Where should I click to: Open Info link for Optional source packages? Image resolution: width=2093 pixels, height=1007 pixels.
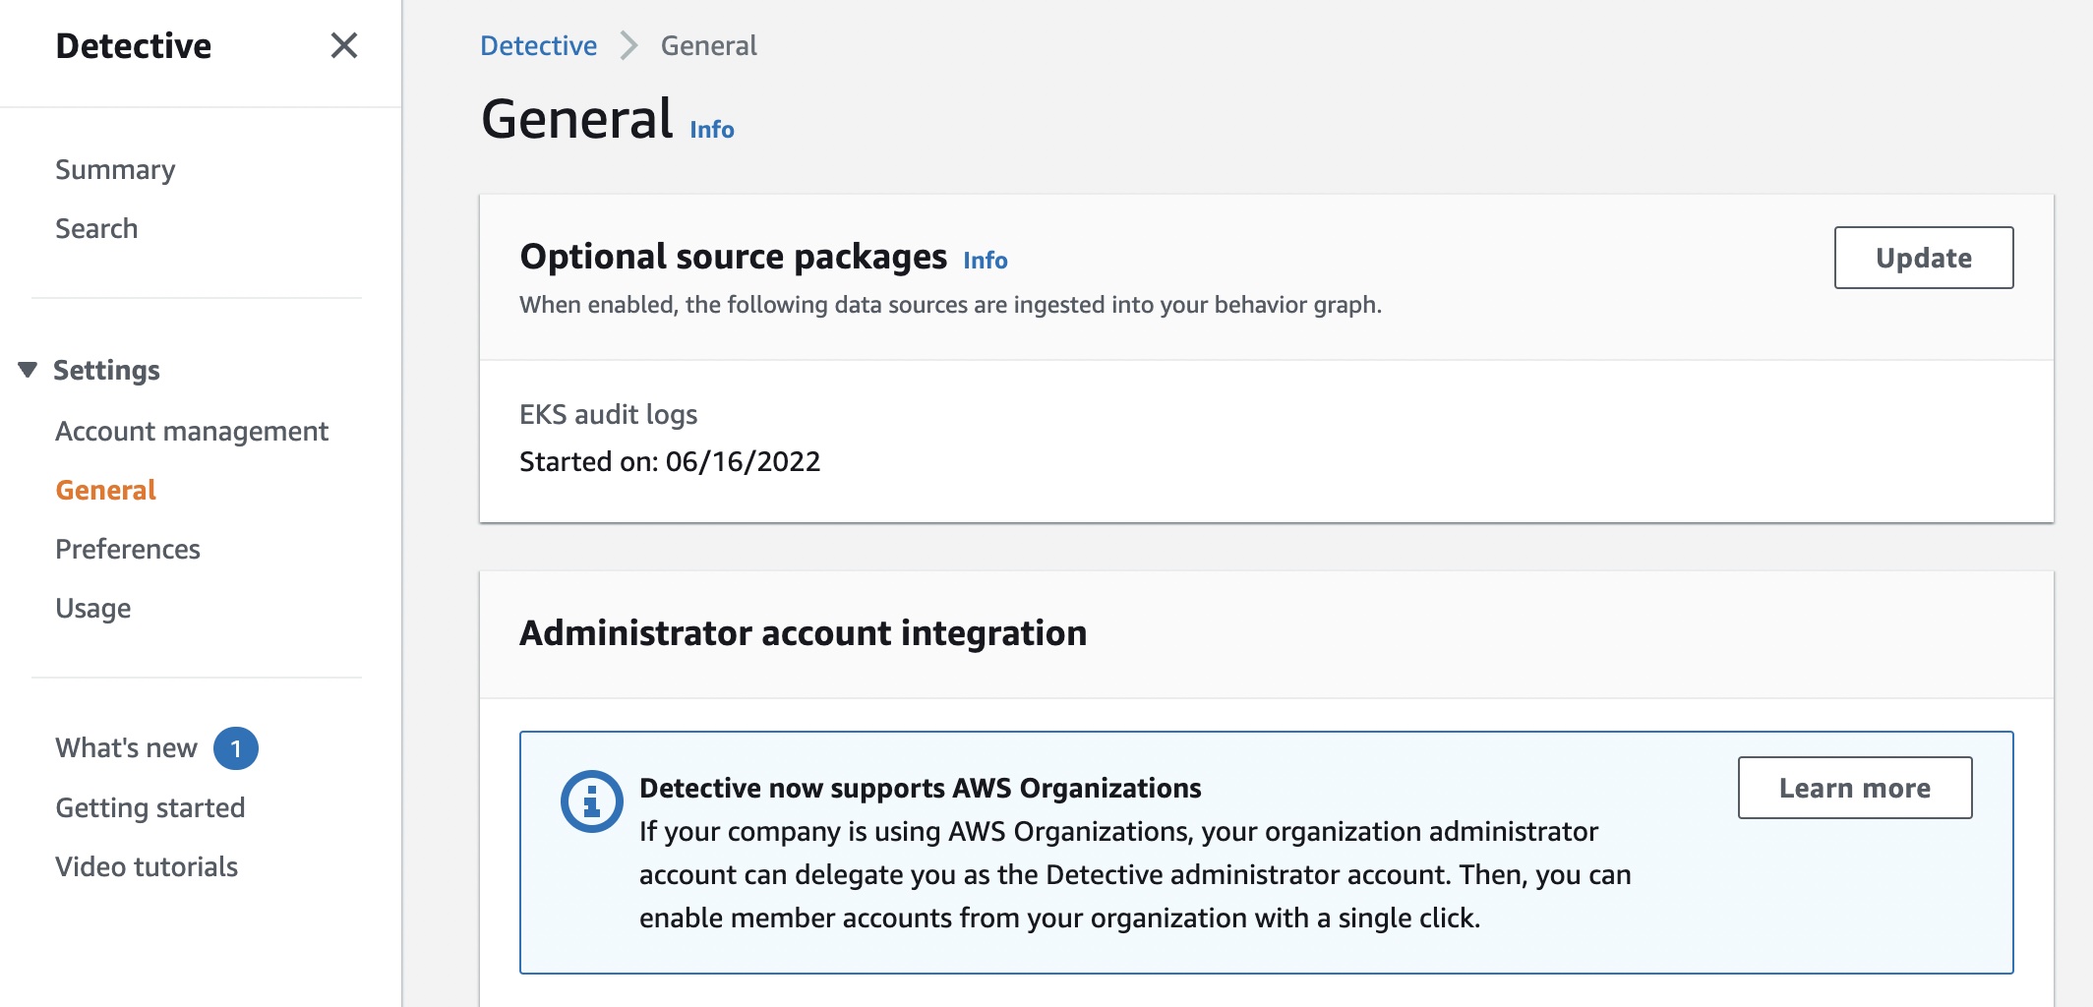click(x=986, y=261)
